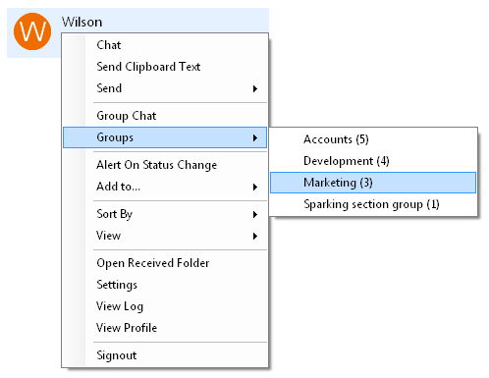Image resolution: width=489 pixels, height=378 pixels.
Task: Open Chat from the context menu
Action: 165,45
